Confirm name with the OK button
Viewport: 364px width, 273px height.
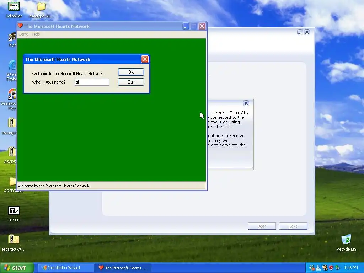click(131, 72)
